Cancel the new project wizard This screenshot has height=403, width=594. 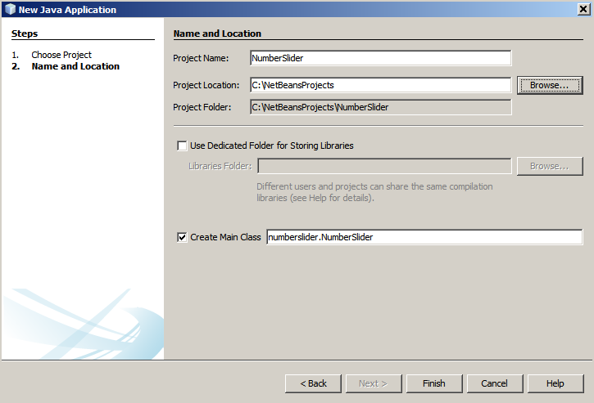494,383
